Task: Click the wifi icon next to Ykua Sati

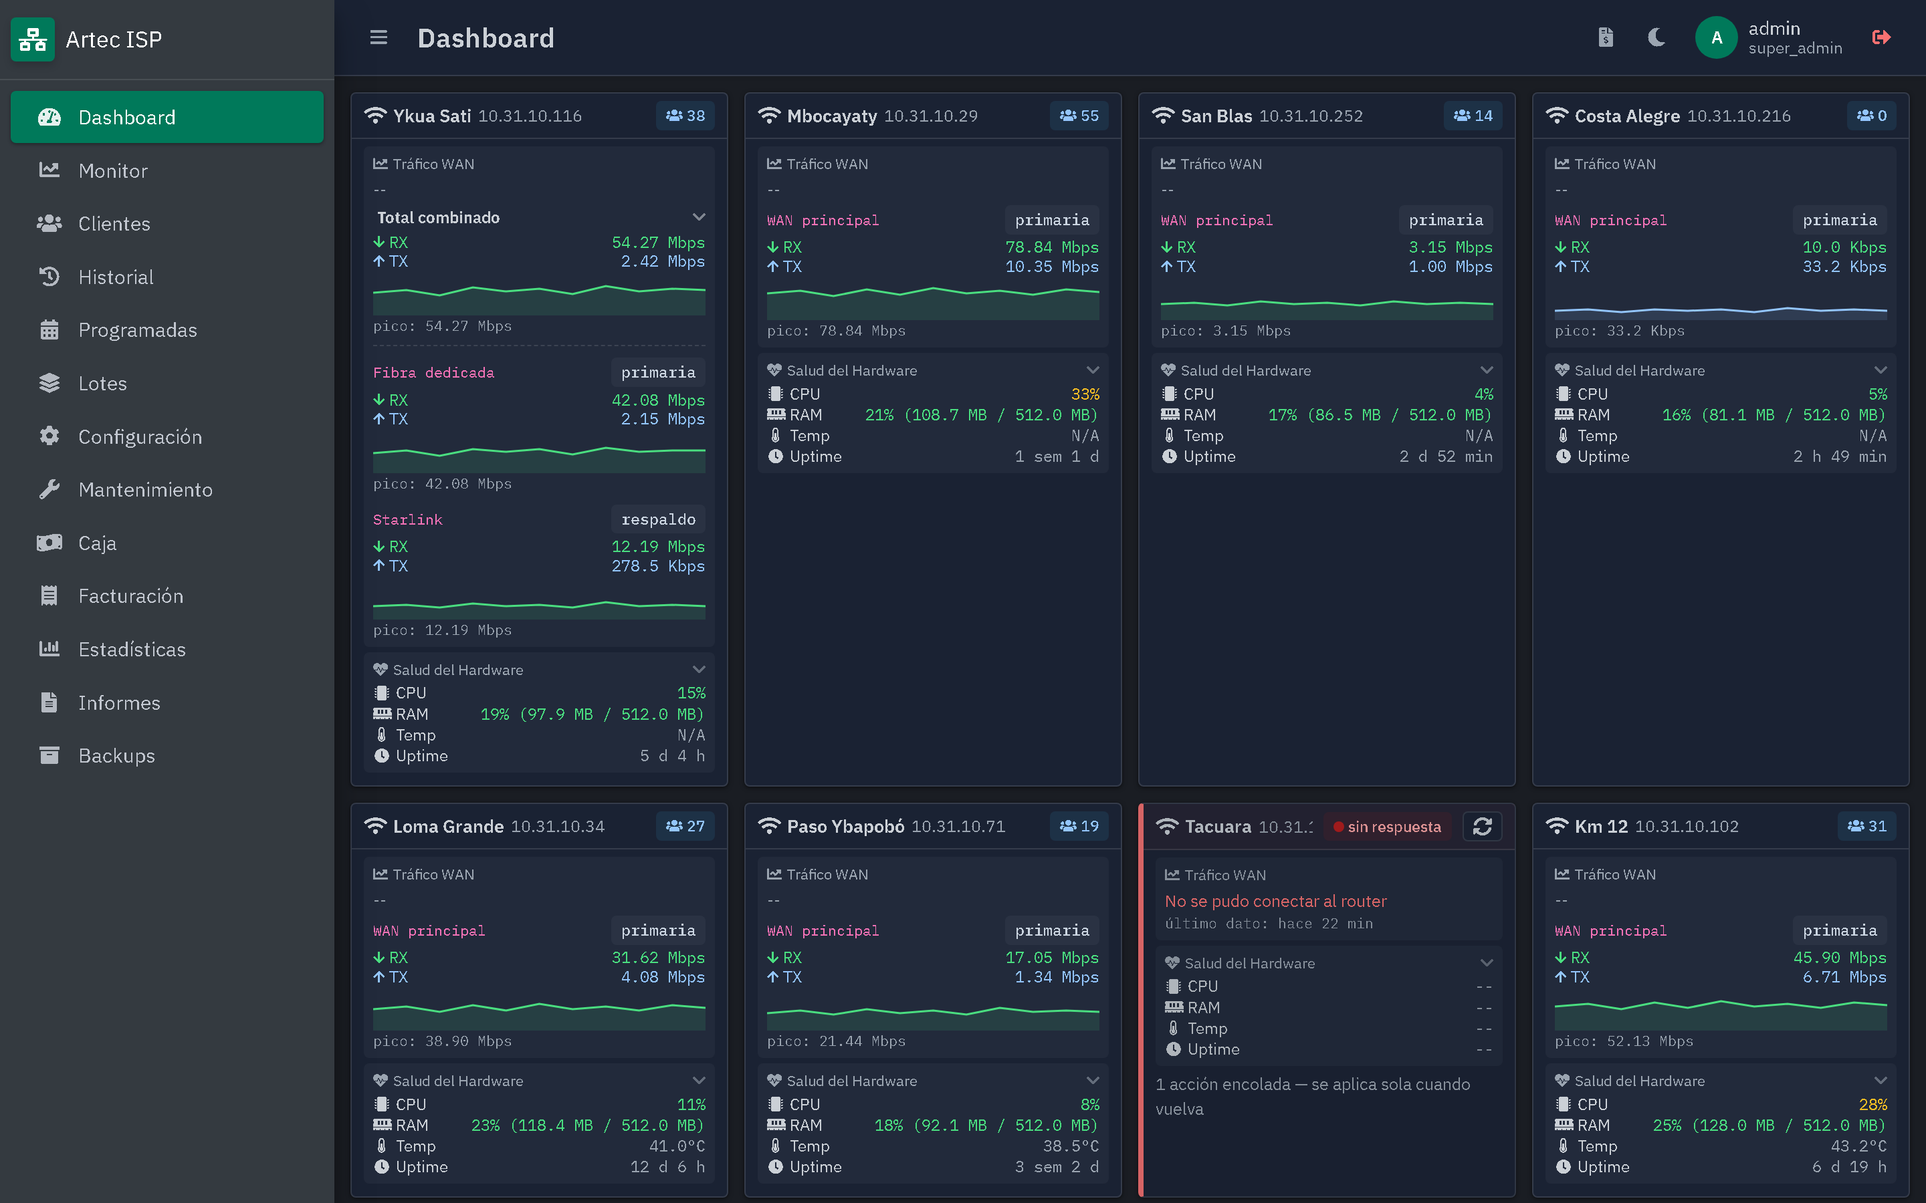Action: pos(375,116)
